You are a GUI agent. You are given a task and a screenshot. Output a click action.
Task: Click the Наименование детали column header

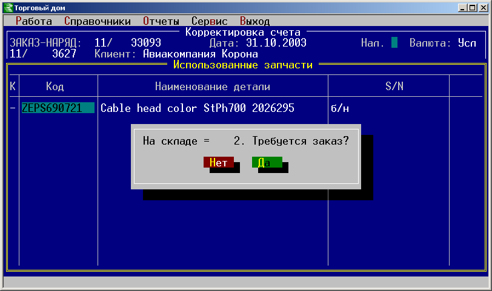click(x=213, y=87)
